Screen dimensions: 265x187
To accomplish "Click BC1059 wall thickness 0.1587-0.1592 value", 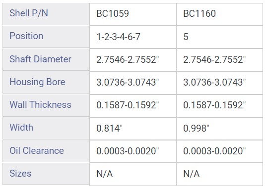I will coord(128,105).
